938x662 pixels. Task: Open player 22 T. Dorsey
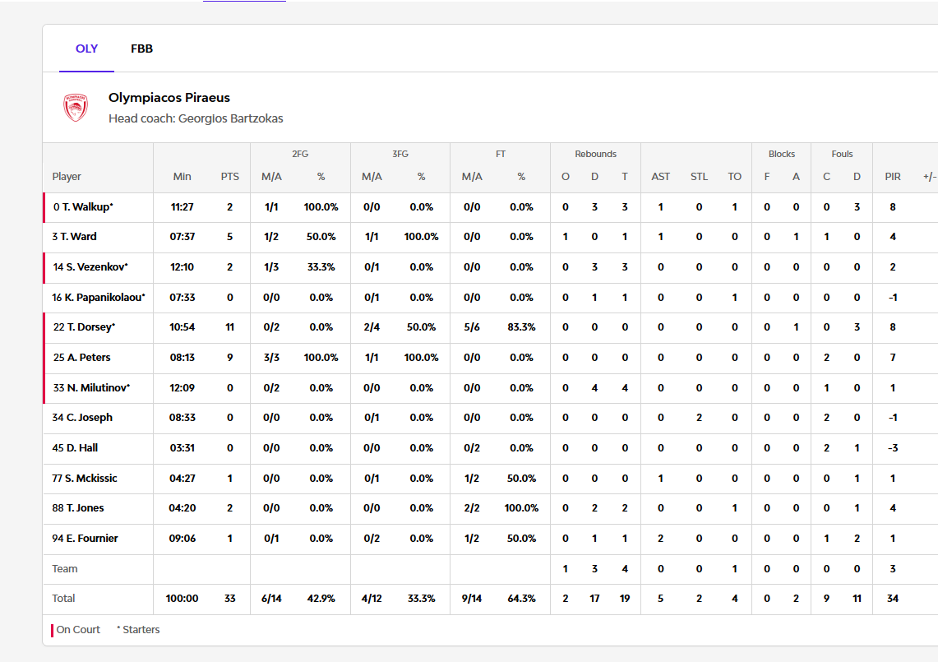[84, 326]
